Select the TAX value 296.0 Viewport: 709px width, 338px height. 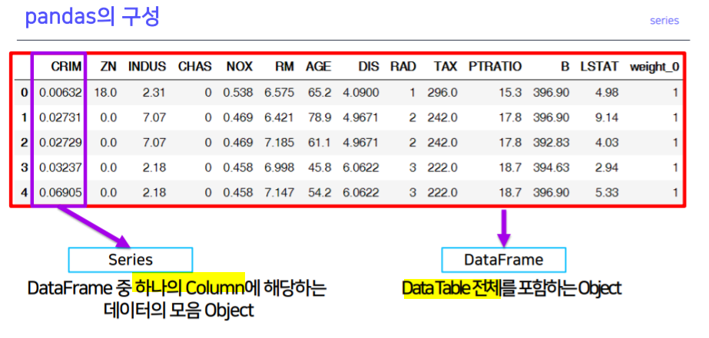(x=442, y=93)
